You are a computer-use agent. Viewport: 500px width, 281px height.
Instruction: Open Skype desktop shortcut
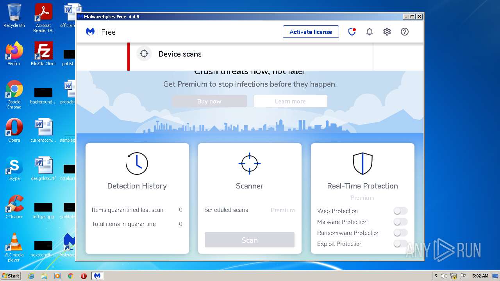14,169
